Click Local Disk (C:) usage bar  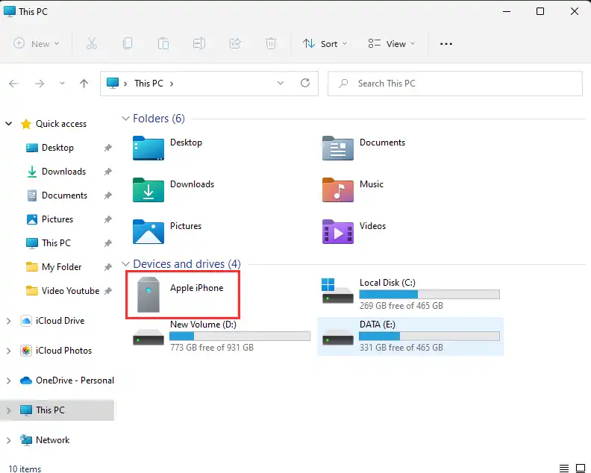click(429, 294)
